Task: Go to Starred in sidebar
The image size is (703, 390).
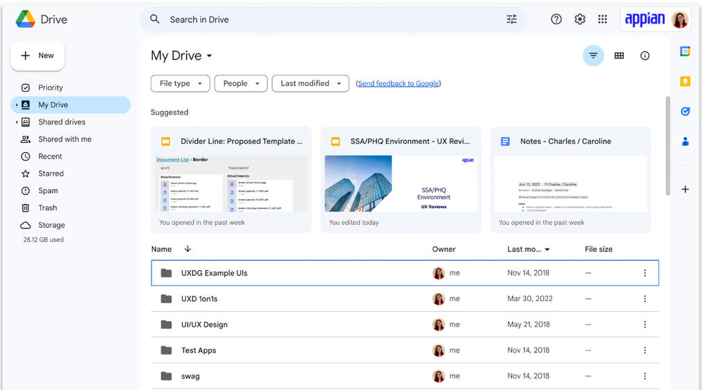Action: (51, 173)
